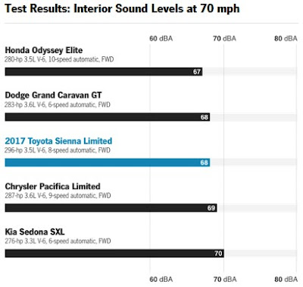Select the Chrysler Pacifica Limited bar showing 69

[x=111, y=208]
